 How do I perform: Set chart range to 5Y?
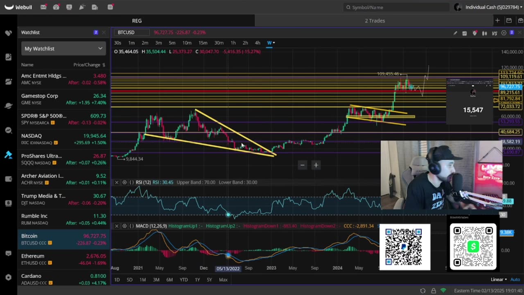click(x=209, y=279)
